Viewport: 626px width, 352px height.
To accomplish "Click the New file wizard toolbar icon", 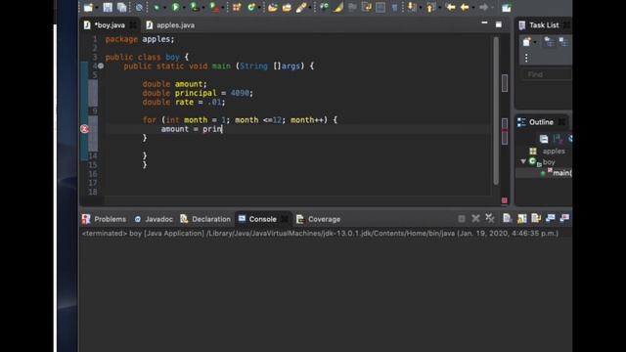I will click(88, 8).
